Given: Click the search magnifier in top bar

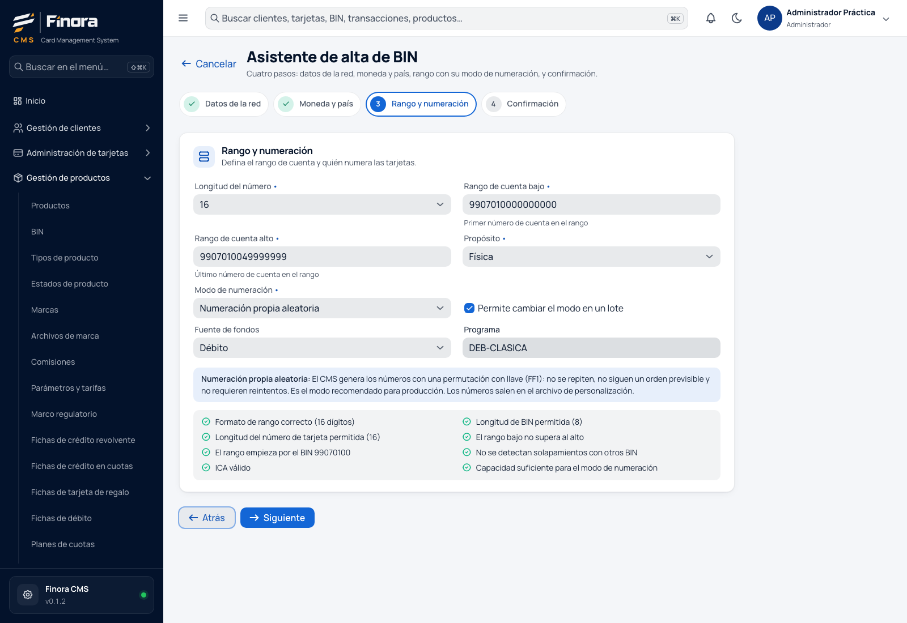Looking at the screenshot, I should (215, 18).
